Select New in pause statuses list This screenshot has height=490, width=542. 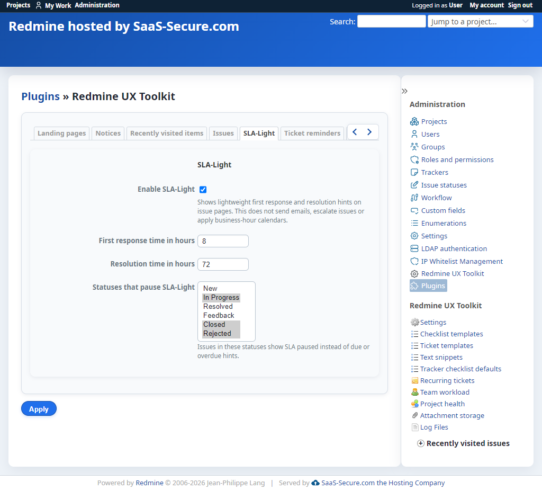[221, 288]
